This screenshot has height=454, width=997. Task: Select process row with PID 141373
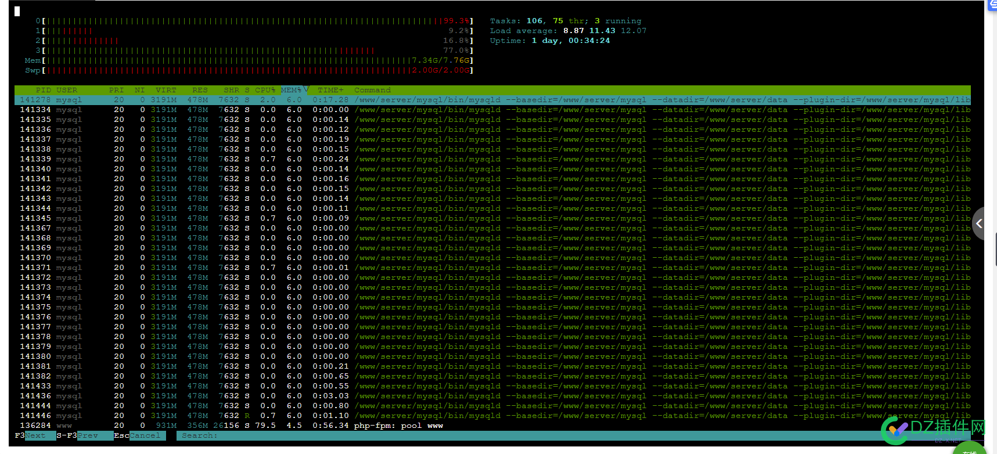coord(492,287)
